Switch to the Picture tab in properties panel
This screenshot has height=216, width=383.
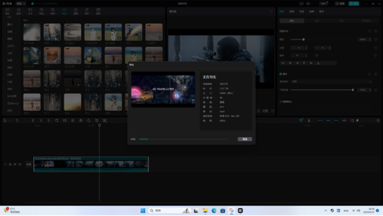pyautogui.click(x=282, y=11)
